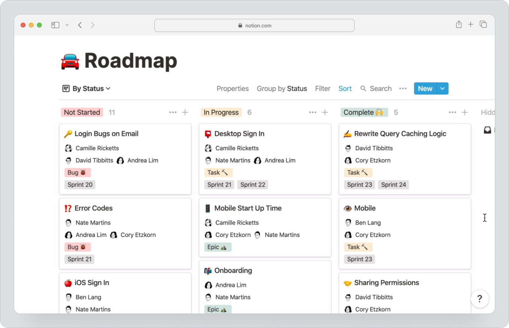Click the plus icon to add a Not Started card
Screen dimensions: 509x328
185,112
